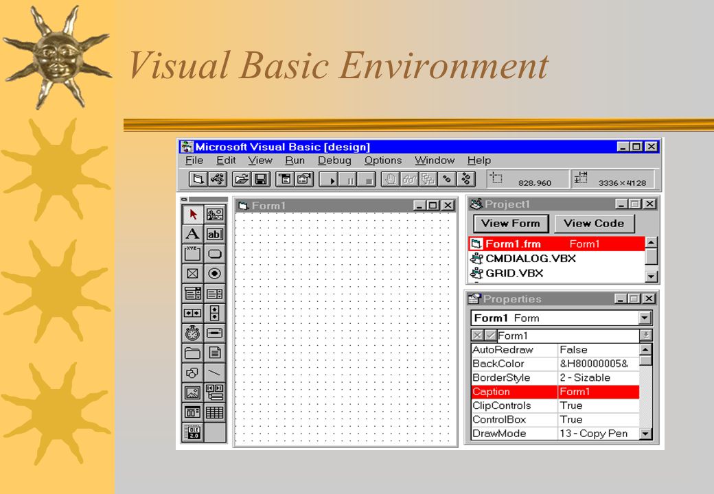Choose the Common Dialog tool in toolbox
The height and width of the screenshot is (494, 714).
193,412
